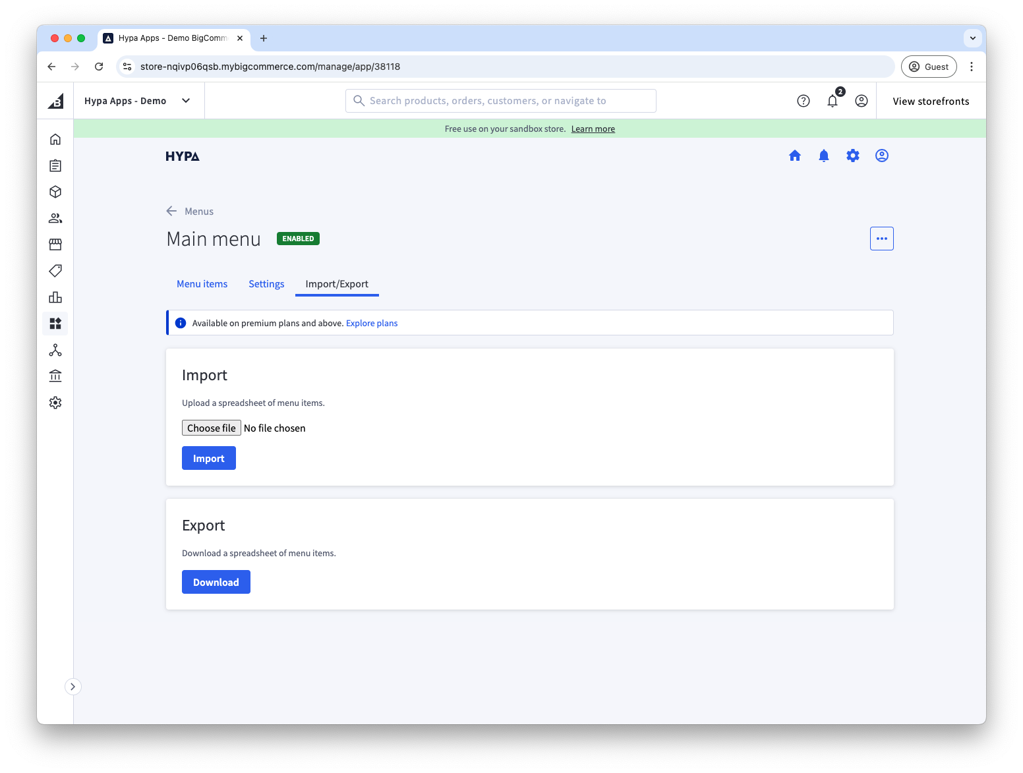Open Apps icon in the sidebar

pos(55,324)
